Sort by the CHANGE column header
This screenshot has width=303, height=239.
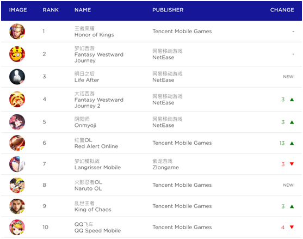coord(282,10)
